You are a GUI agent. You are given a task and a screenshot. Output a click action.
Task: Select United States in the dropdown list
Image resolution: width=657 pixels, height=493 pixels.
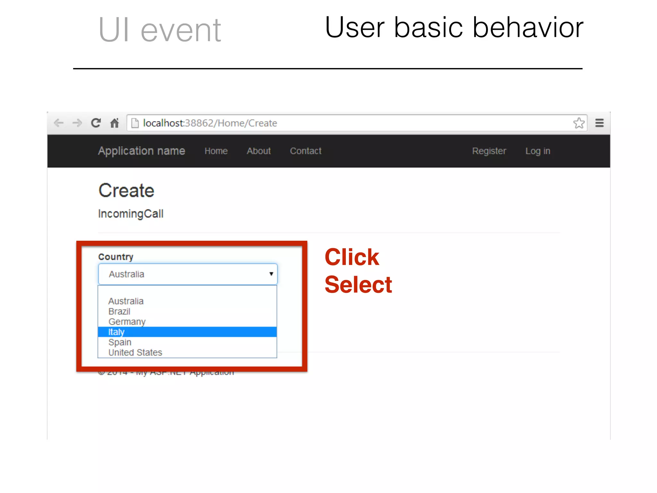[x=187, y=352]
